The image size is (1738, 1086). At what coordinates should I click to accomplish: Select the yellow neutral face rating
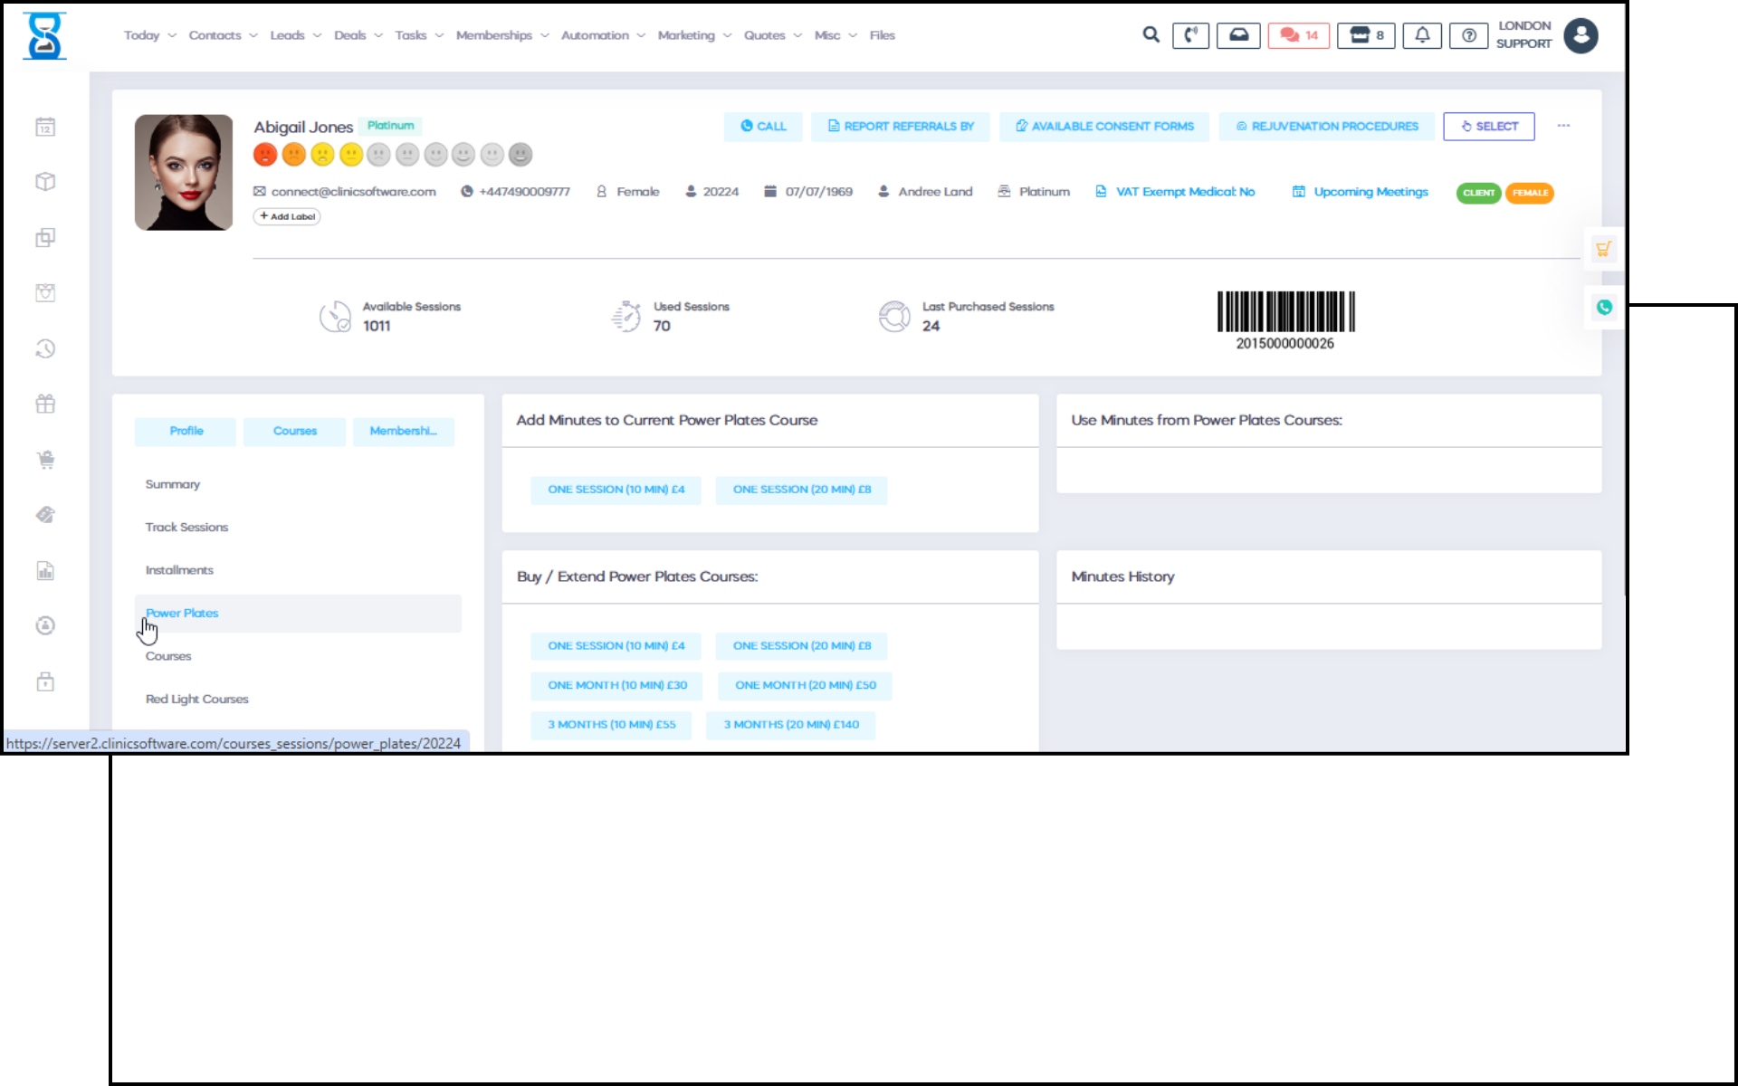[350, 155]
